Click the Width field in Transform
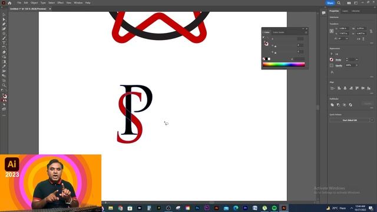This screenshot has height=212, width=377. coord(361,28)
